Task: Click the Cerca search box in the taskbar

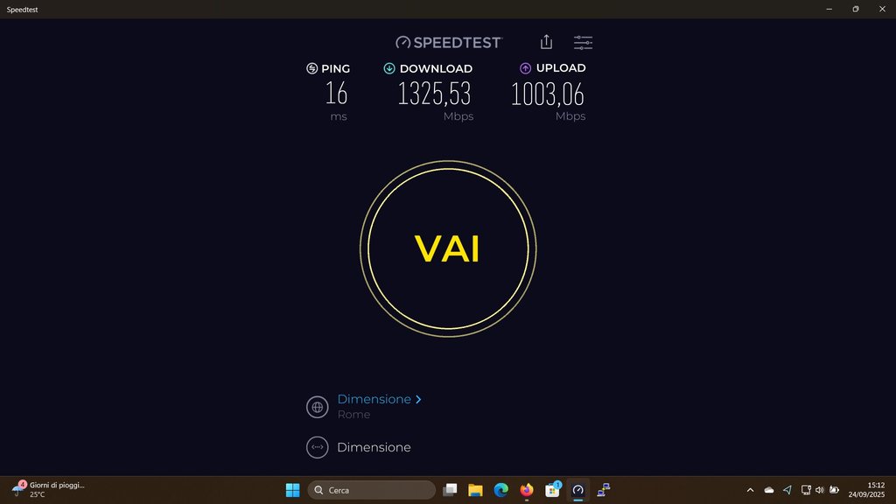Action: [x=371, y=490]
